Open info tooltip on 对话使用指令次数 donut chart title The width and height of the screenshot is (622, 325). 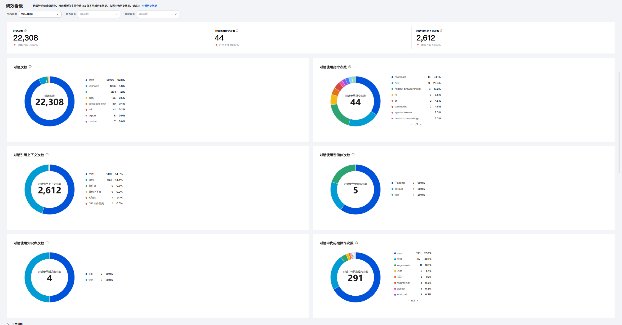coord(350,67)
